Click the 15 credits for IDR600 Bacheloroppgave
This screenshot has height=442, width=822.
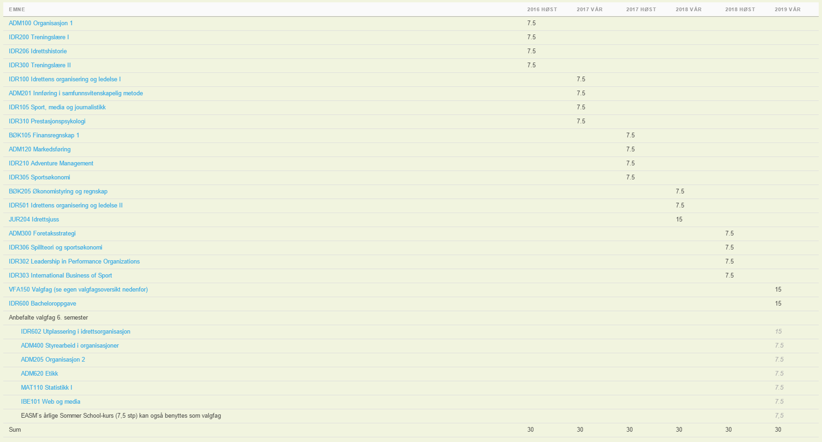(x=778, y=304)
